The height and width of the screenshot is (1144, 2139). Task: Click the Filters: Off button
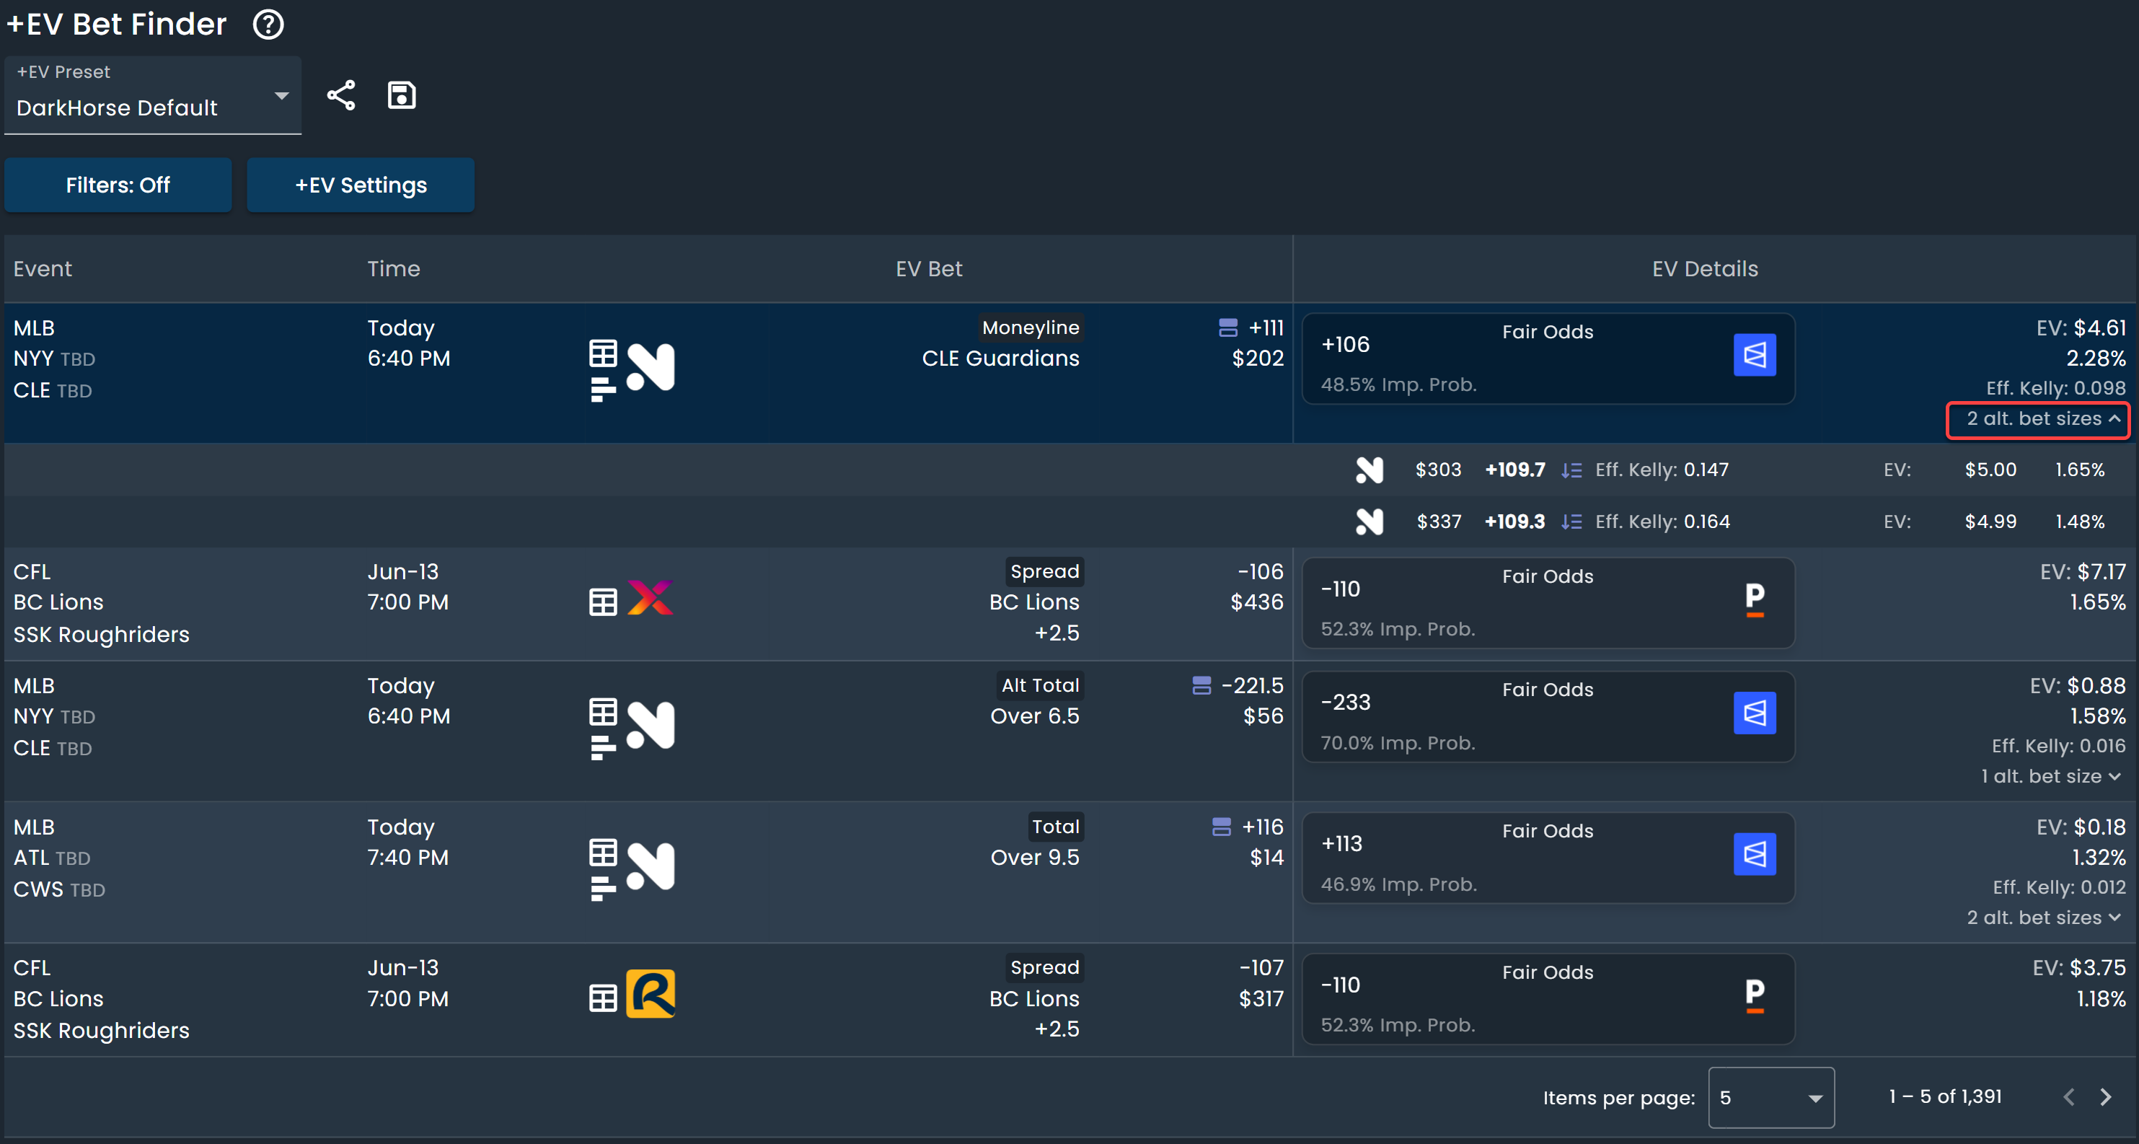118,185
